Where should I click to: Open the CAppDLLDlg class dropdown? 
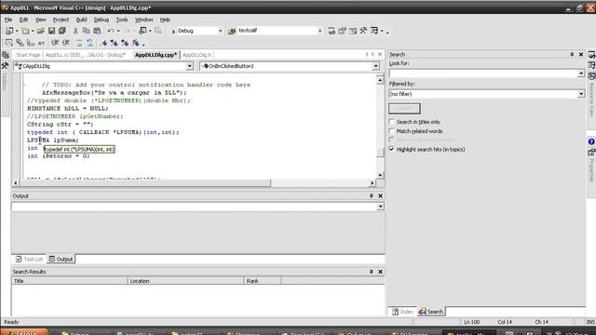[189, 66]
